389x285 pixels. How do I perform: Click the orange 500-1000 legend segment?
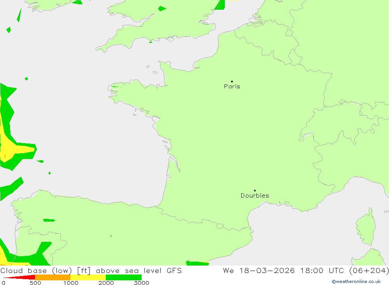pos(53,277)
